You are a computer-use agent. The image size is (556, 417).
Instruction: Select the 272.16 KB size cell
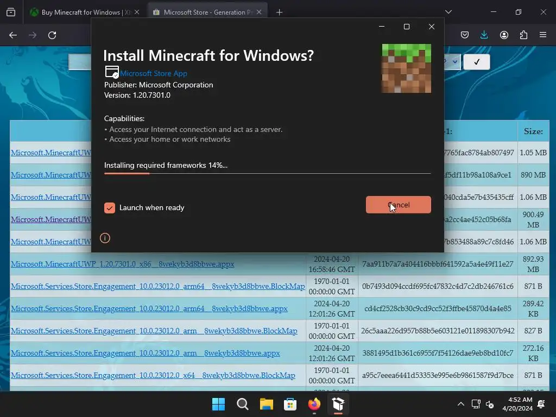click(533, 353)
